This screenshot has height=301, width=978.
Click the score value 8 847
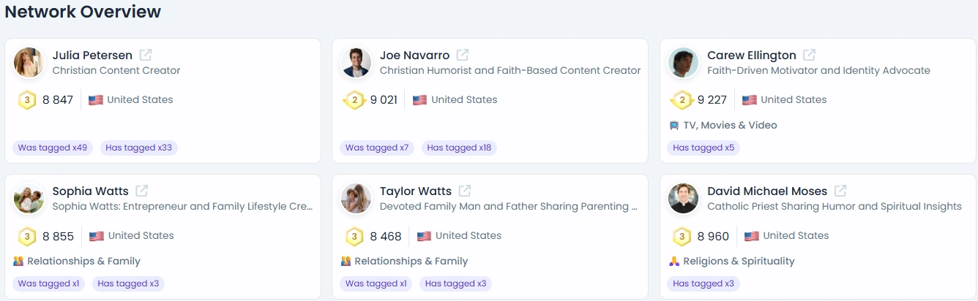(x=58, y=100)
